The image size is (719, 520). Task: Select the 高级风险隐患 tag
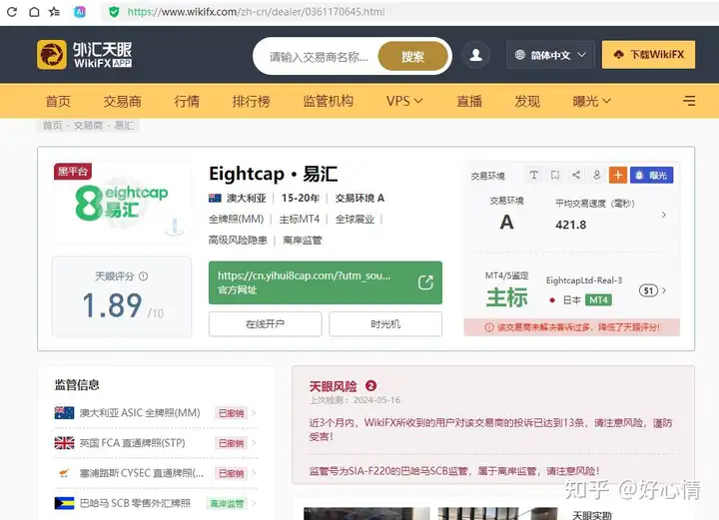tap(238, 241)
